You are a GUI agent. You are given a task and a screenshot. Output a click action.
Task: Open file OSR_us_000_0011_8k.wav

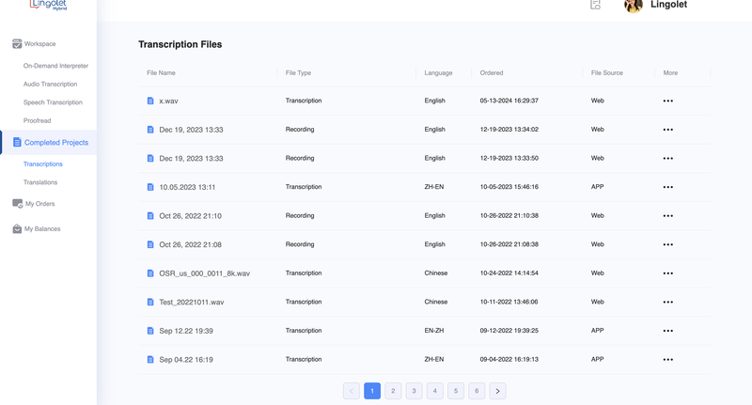(204, 273)
